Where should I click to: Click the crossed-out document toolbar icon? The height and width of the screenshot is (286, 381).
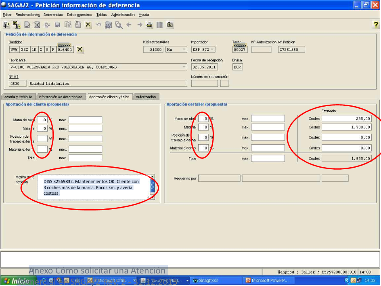tap(37, 25)
